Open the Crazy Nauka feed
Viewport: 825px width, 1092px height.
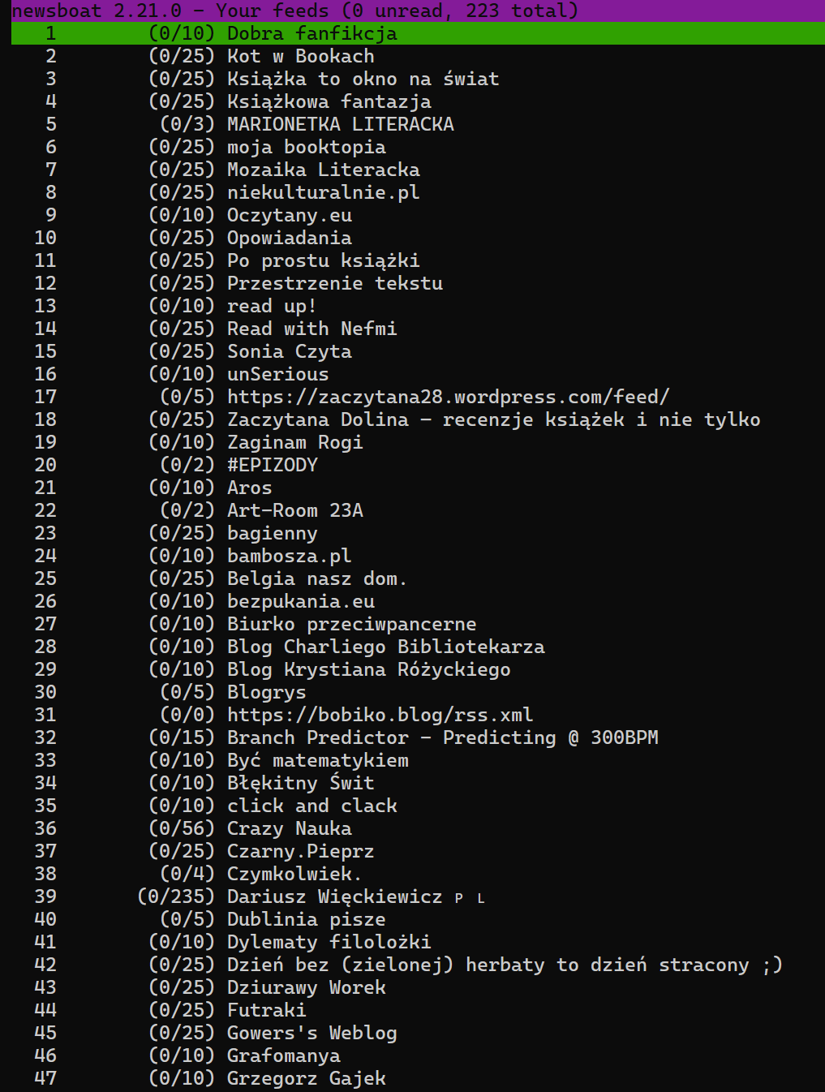point(289,828)
